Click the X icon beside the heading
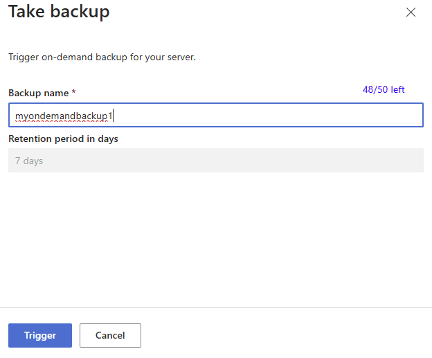The height and width of the screenshot is (358, 432). pos(411,12)
